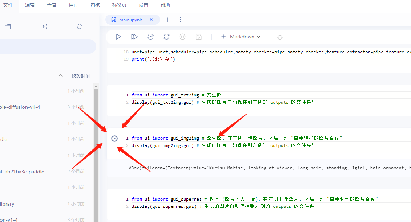
Task: Switch to the main.ipynb tab
Action: pyautogui.click(x=130, y=20)
